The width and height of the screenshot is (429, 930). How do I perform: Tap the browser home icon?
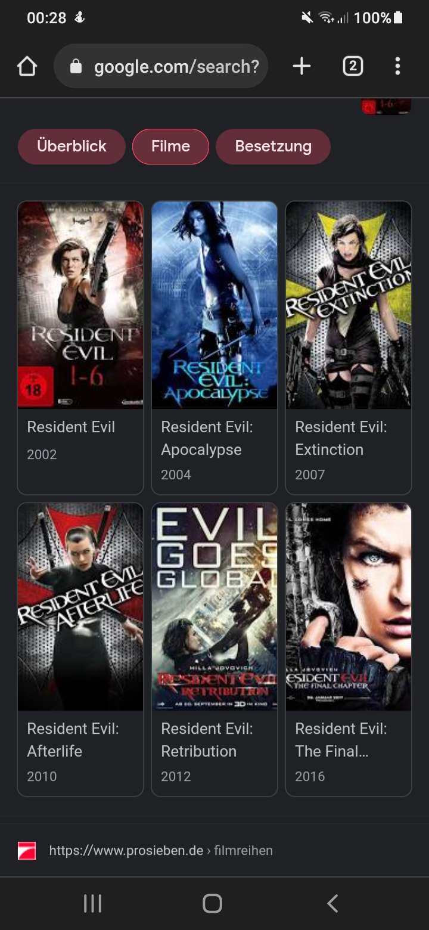(x=27, y=66)
